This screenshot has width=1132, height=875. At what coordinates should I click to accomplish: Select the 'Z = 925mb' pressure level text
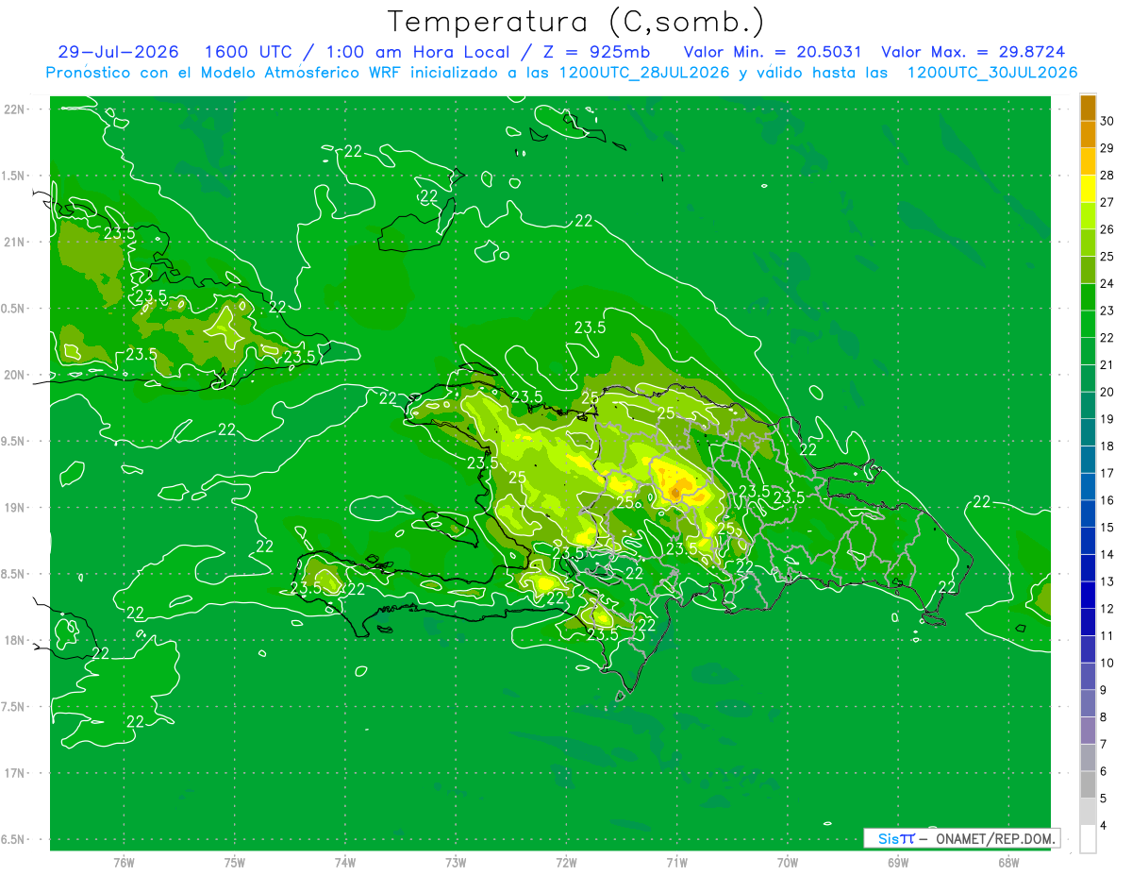click(595, 52)
